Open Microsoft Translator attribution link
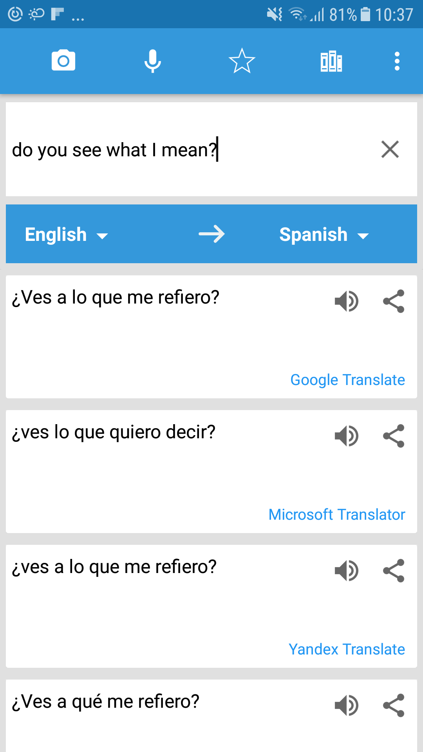 (336, 514)
